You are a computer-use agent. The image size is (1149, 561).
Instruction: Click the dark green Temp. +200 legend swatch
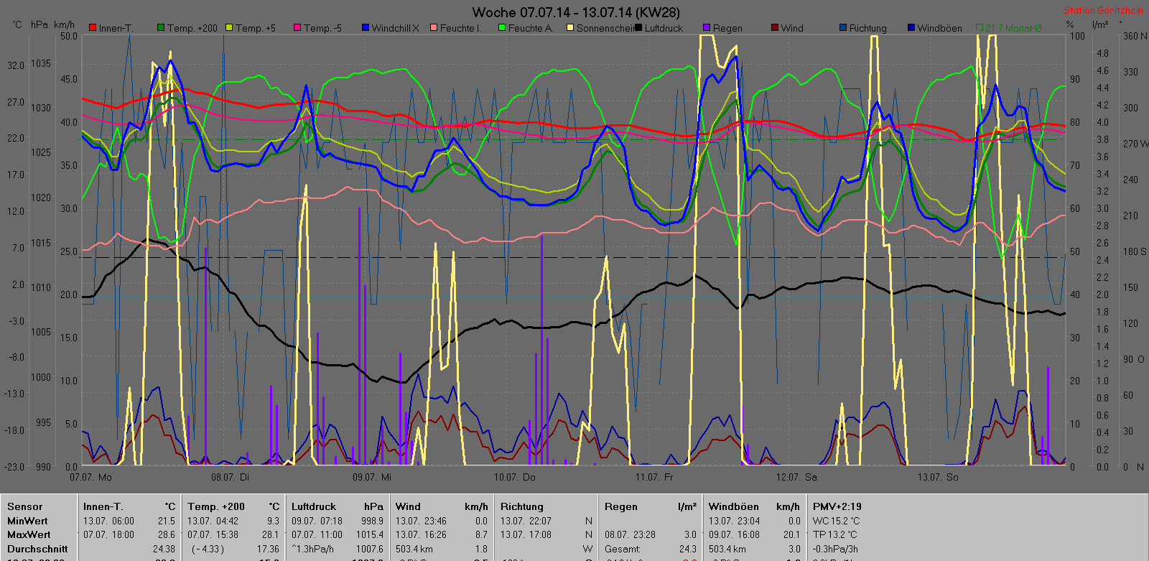pyautogui.click(x=161, y=28)
